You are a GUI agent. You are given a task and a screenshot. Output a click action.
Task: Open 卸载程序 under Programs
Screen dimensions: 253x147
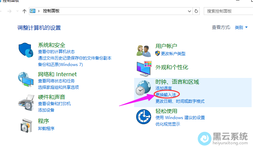point(46,128)
